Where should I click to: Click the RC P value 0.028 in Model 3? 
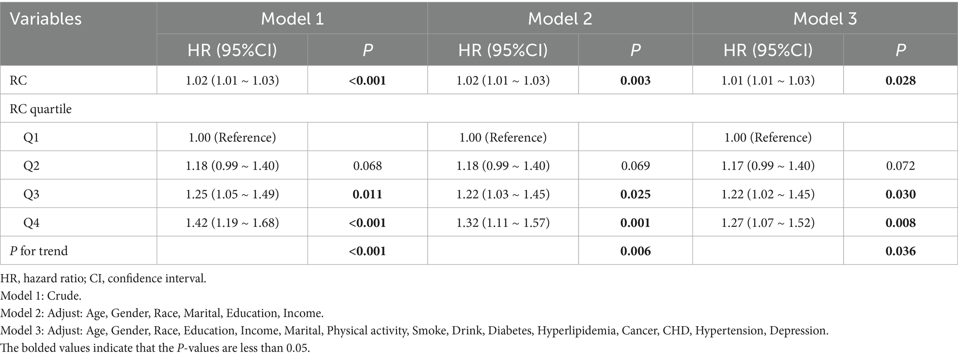(900, 80)
